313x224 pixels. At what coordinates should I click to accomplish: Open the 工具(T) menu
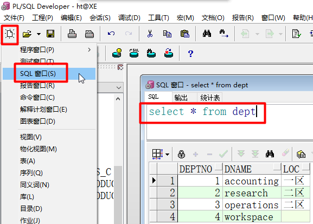tap(158, 18)
